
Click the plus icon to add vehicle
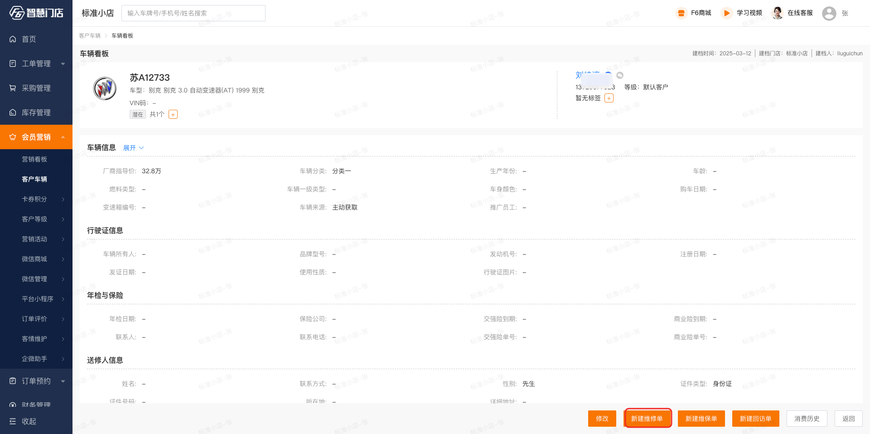[x=173, y=115]
